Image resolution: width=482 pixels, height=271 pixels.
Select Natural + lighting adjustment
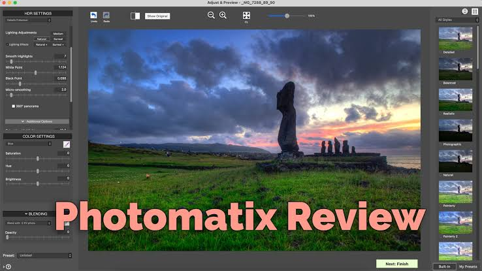pyautogui.click(x=42, y=44)
